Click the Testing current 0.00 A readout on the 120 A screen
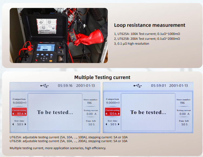The width and height of the screenshot is (203, 157). pyautogui.click(x=184, y=114)
